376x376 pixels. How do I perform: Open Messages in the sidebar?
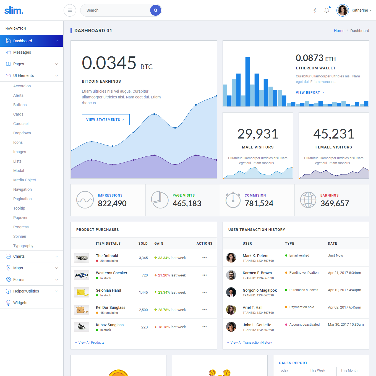click(22, 52)
